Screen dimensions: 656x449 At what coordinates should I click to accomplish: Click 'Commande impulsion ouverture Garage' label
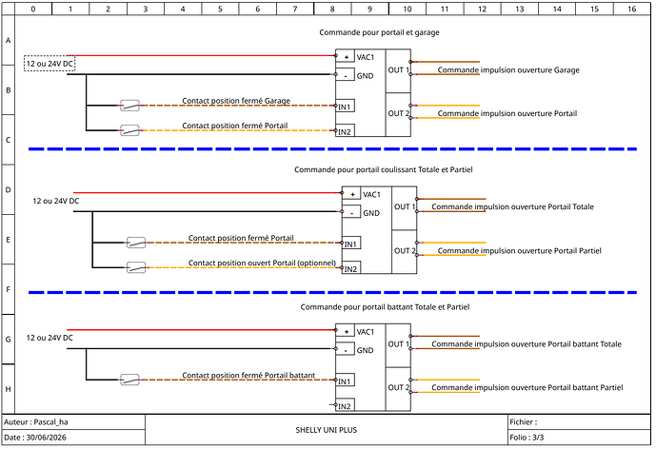[x=508, y=70]
